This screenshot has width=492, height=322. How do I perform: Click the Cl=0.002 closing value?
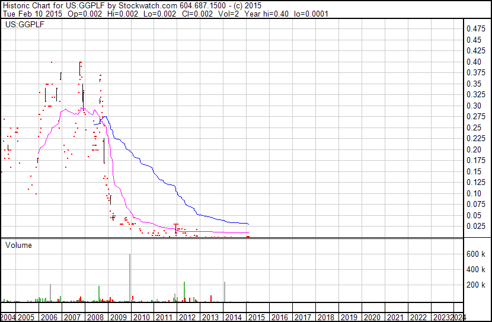[x=197, y=14]
